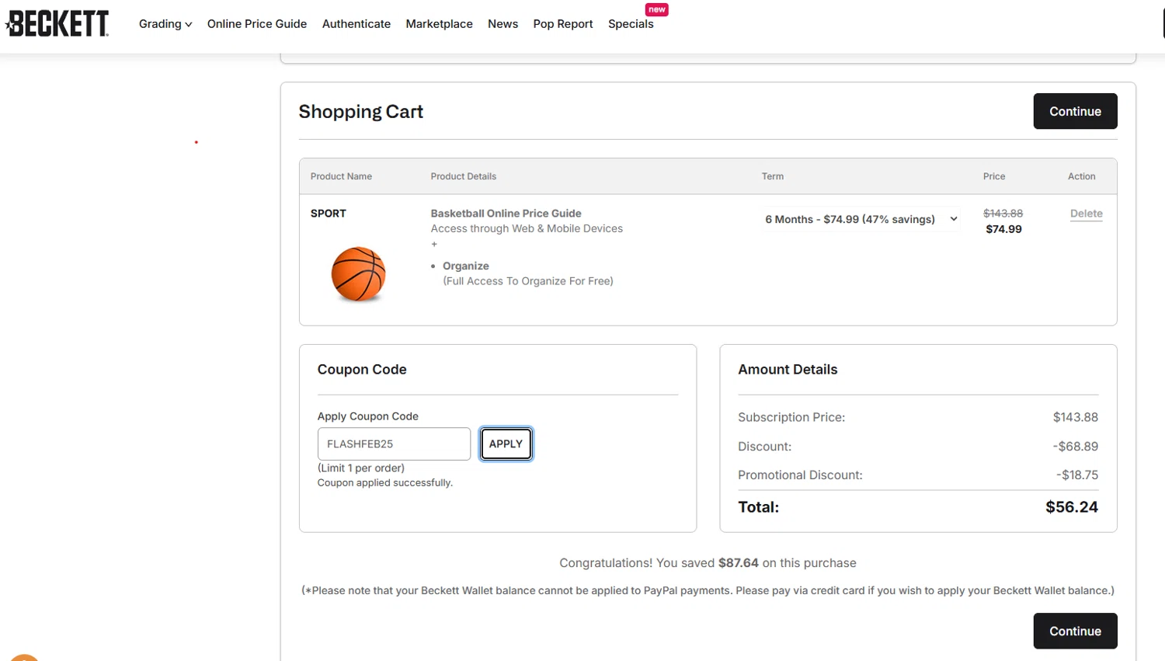Click the red "new" badge above Specials

tap(657, 9)
